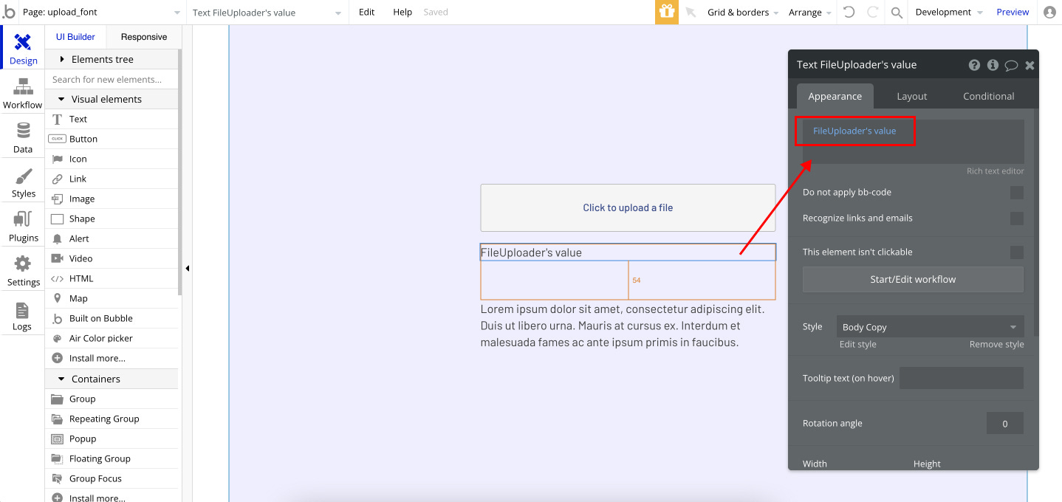Collapse the Visual elements section

click(112, 99)
